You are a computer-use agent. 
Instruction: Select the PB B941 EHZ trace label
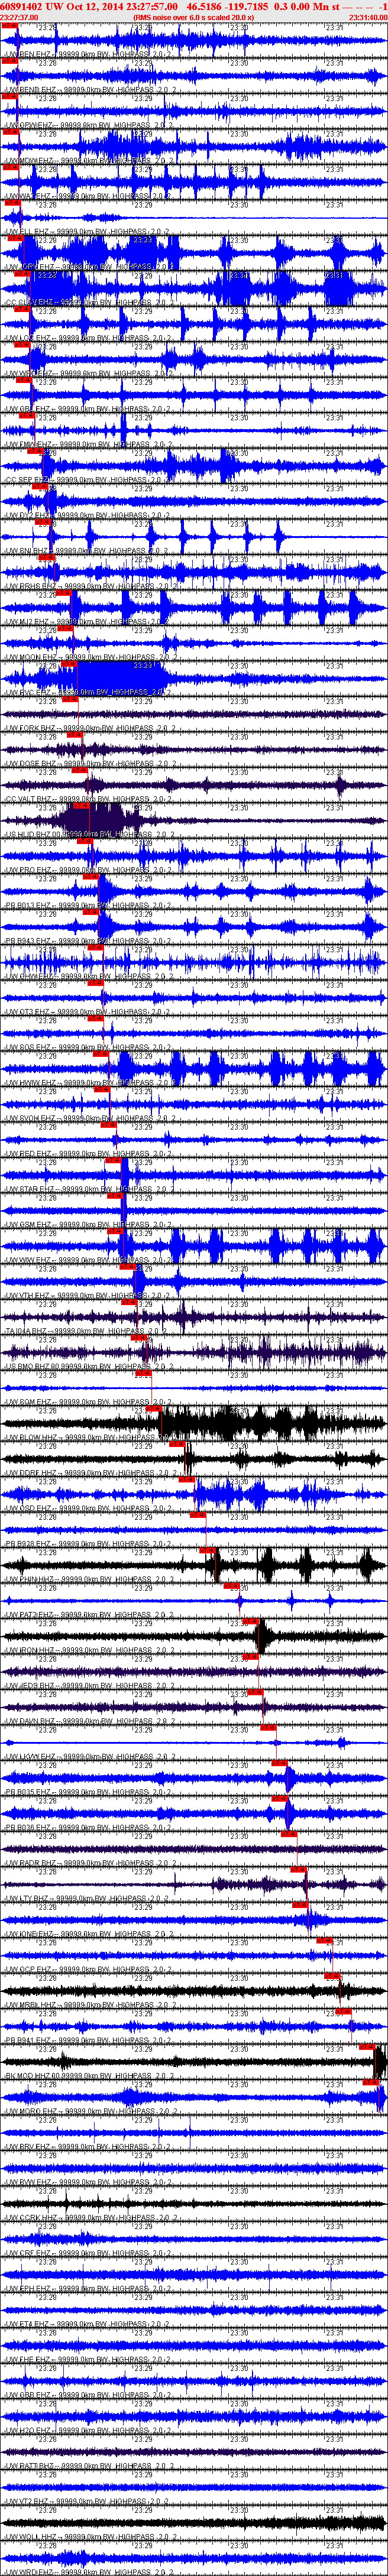click(x=88, y=2040)
